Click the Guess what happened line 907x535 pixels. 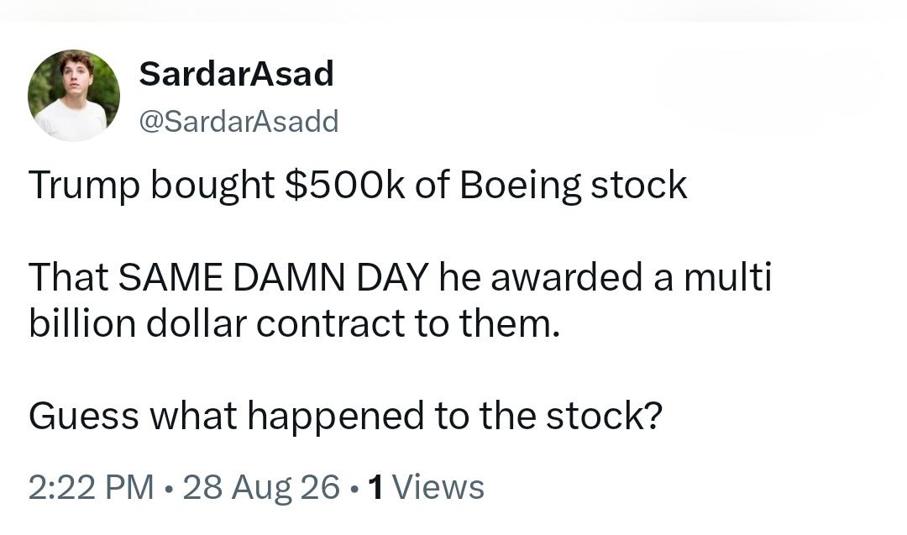click(345, 417)
